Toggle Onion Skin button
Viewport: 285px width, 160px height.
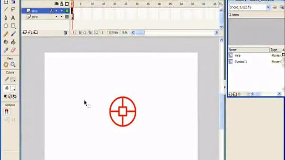(80, 32)
